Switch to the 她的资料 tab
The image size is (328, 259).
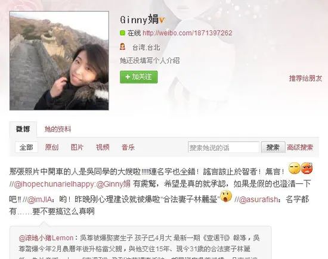point(58,129)
